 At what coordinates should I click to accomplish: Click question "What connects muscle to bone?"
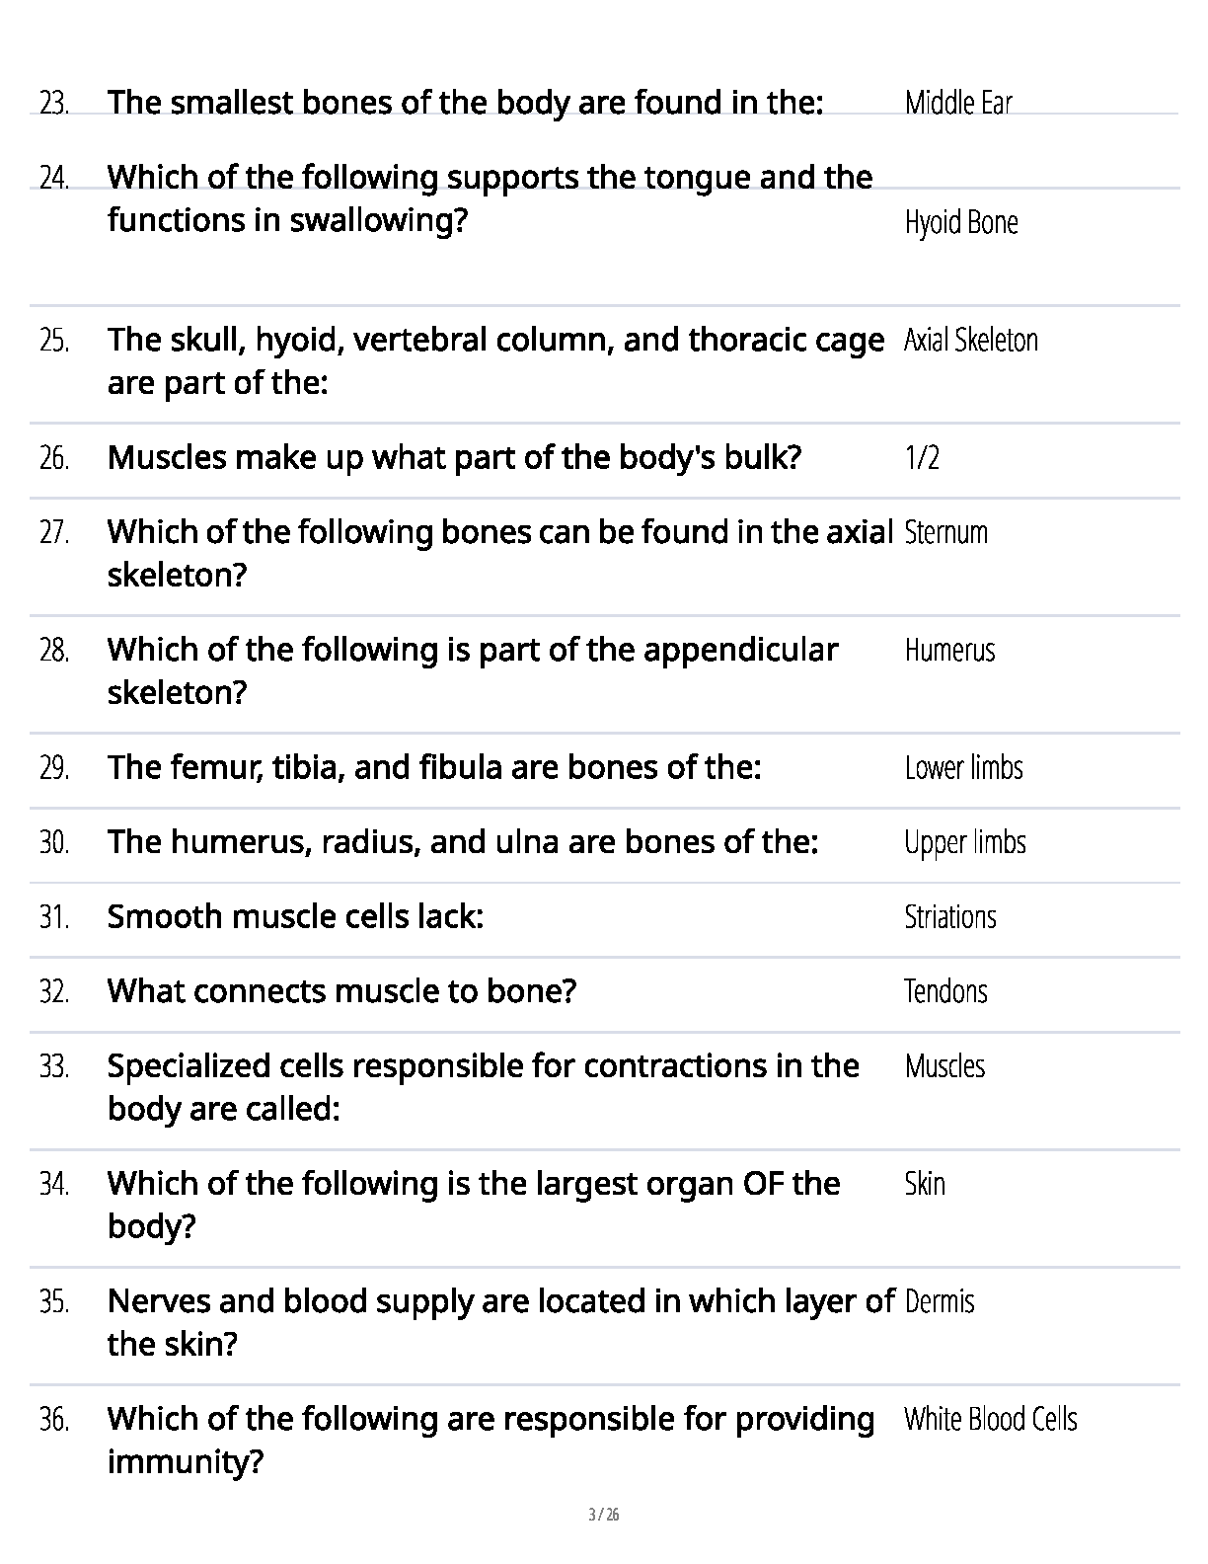coord(341,991)
